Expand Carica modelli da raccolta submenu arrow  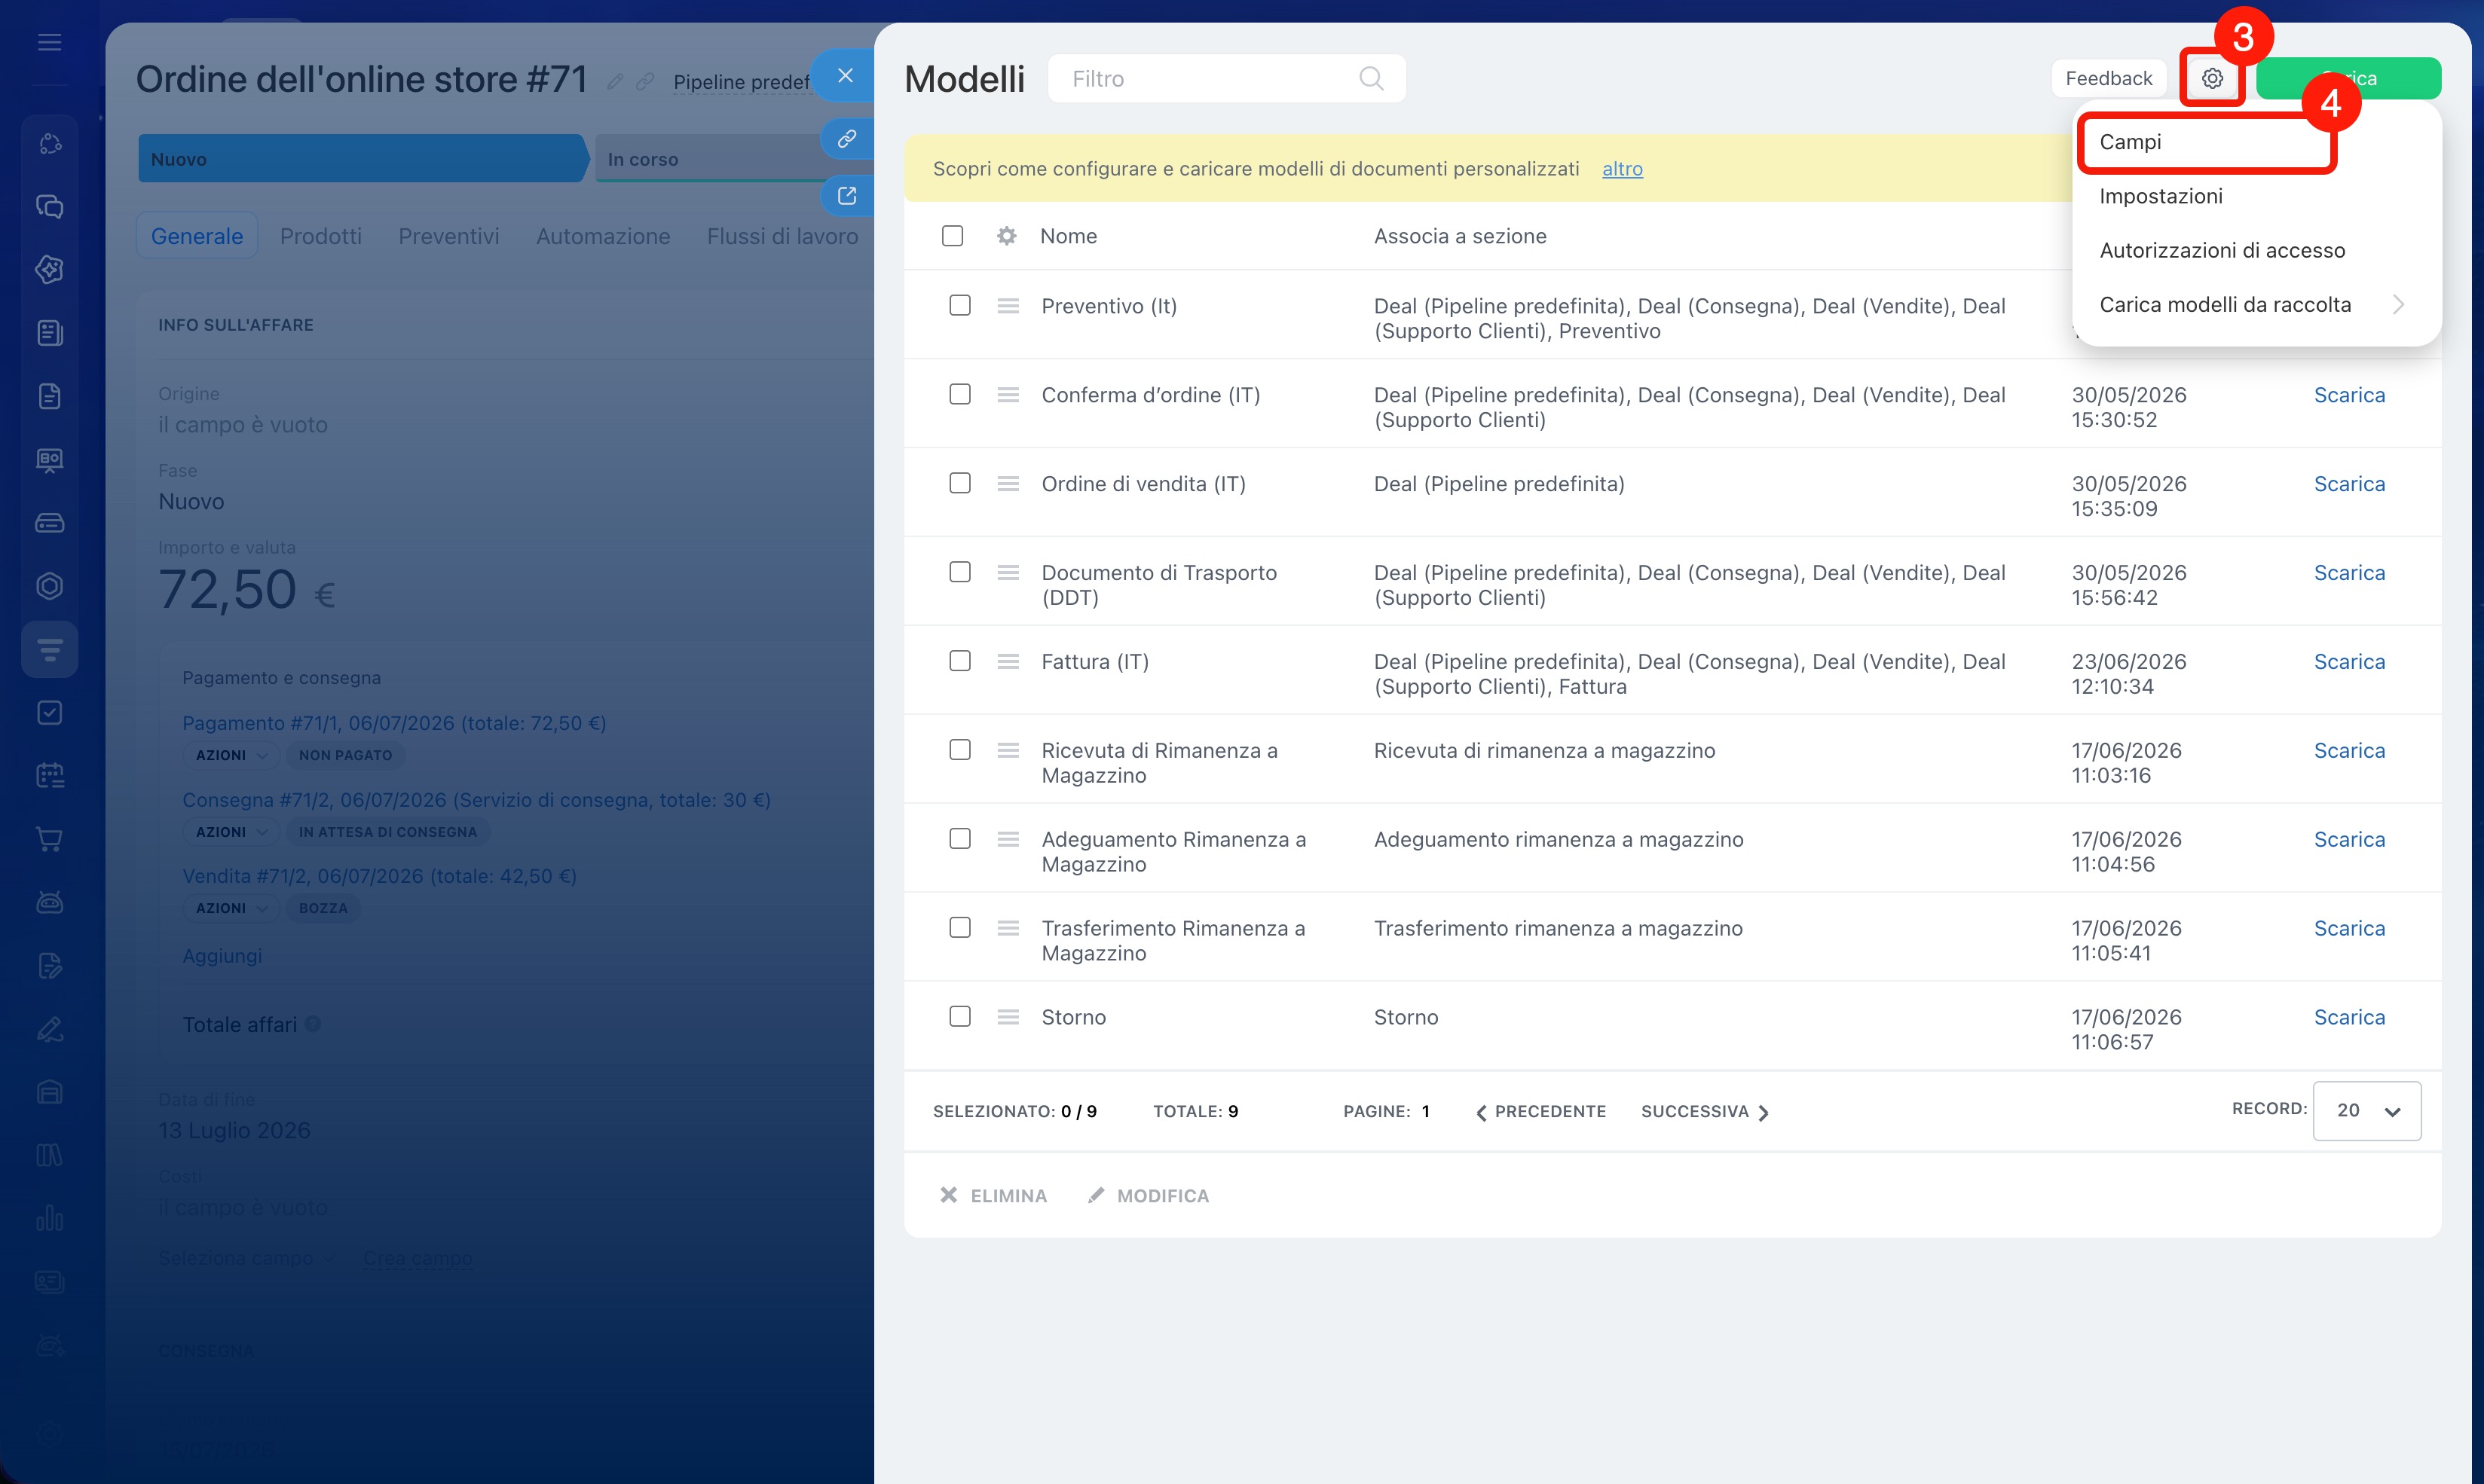tap(2398, 305)
